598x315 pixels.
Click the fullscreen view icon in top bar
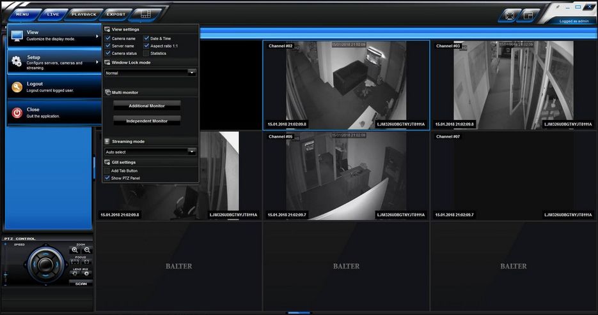[510, 15]
